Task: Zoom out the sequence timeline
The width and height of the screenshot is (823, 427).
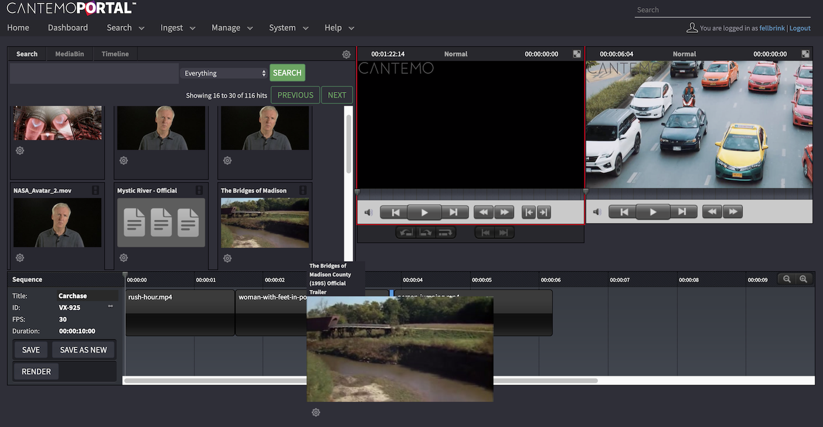Action: pyautogui.click(x=787, y=279)
